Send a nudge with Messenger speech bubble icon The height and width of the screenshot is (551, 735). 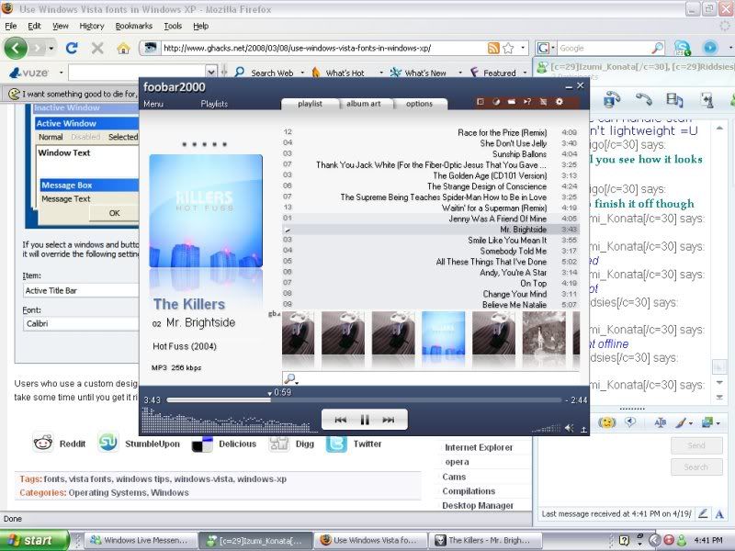tap(630, 422)
